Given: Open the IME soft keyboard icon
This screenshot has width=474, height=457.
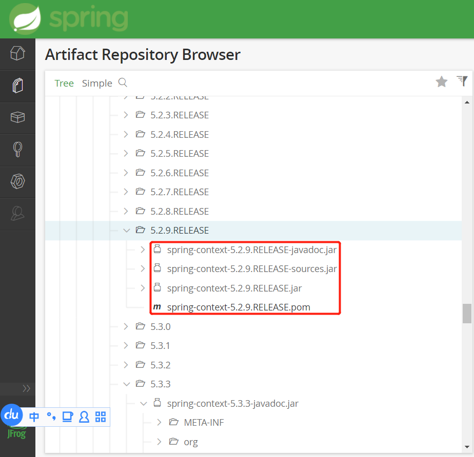Looking at the screenshot, I should pos(67,417).
